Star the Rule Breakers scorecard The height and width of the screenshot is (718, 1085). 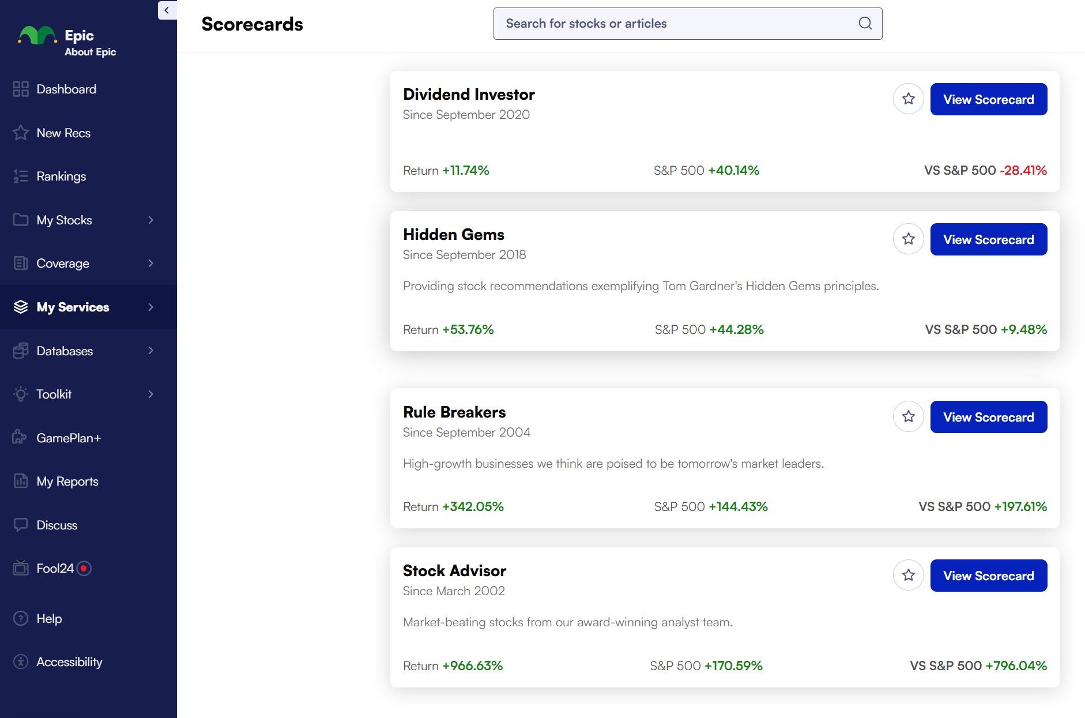click(x=909, y=416)
